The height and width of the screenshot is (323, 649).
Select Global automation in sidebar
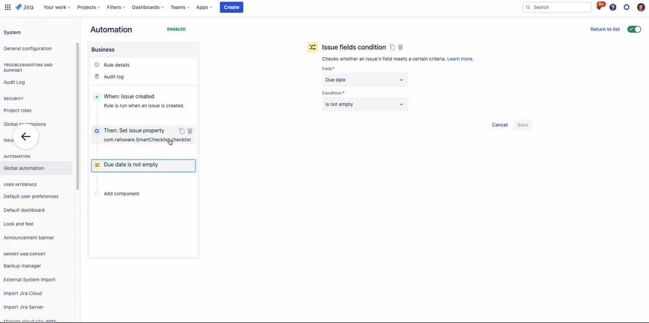(36, 168)
